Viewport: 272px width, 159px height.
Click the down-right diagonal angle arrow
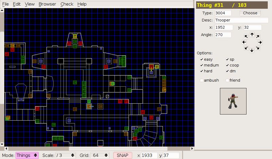click(x=258, y=48)
